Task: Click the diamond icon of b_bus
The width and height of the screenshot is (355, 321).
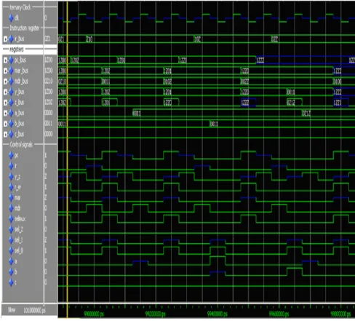Action: (11, 124)
